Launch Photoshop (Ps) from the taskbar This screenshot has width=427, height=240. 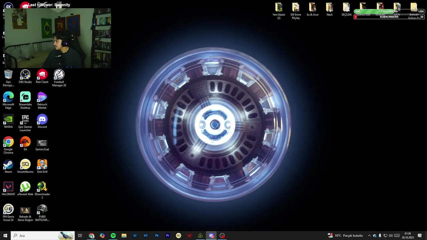[x=157, y=236]
